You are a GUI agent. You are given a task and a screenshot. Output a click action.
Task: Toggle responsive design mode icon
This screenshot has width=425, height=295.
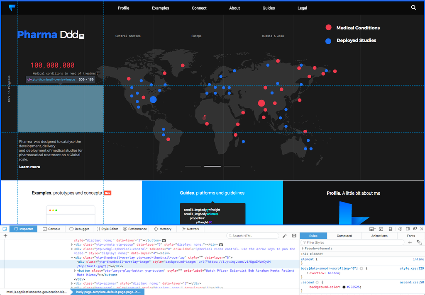pos(390,229)
